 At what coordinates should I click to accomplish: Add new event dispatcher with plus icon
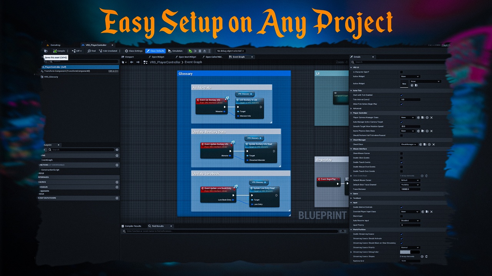tap(117, 198)
